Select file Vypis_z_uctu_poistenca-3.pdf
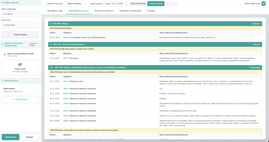The image size is (269, 142). [x=20, y=54]
